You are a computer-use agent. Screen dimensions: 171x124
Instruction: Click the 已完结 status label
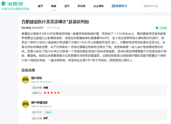coord(163,28)
